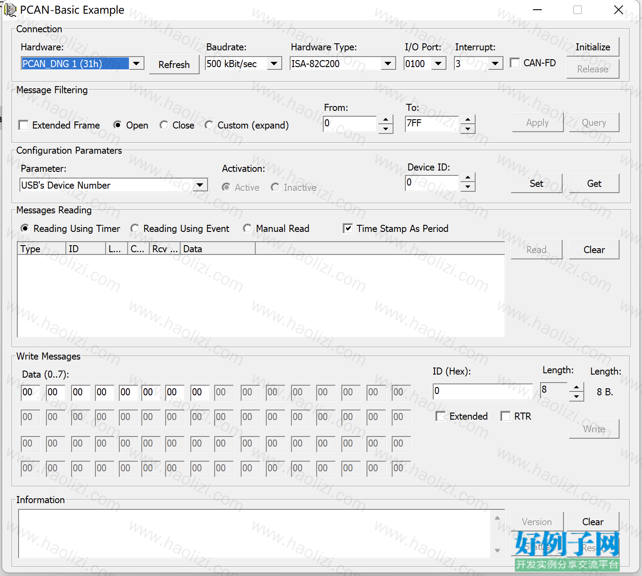This screenshot has height=576, width=642.
Task: Open the Hardware dropdown showing PCAN_DNG 1
Action: (x=137, y=64)
